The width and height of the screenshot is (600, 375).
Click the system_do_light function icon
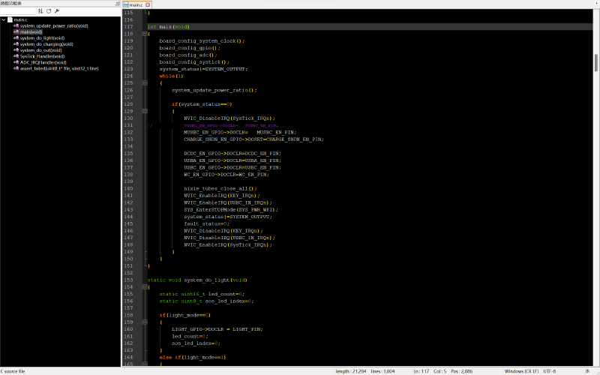coord(16,38)
